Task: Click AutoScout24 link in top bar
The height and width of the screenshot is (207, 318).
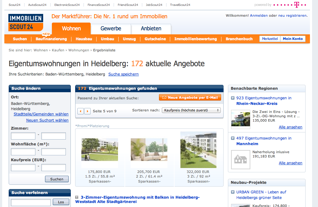Action: pyautogui.click(x=37, y=5)
